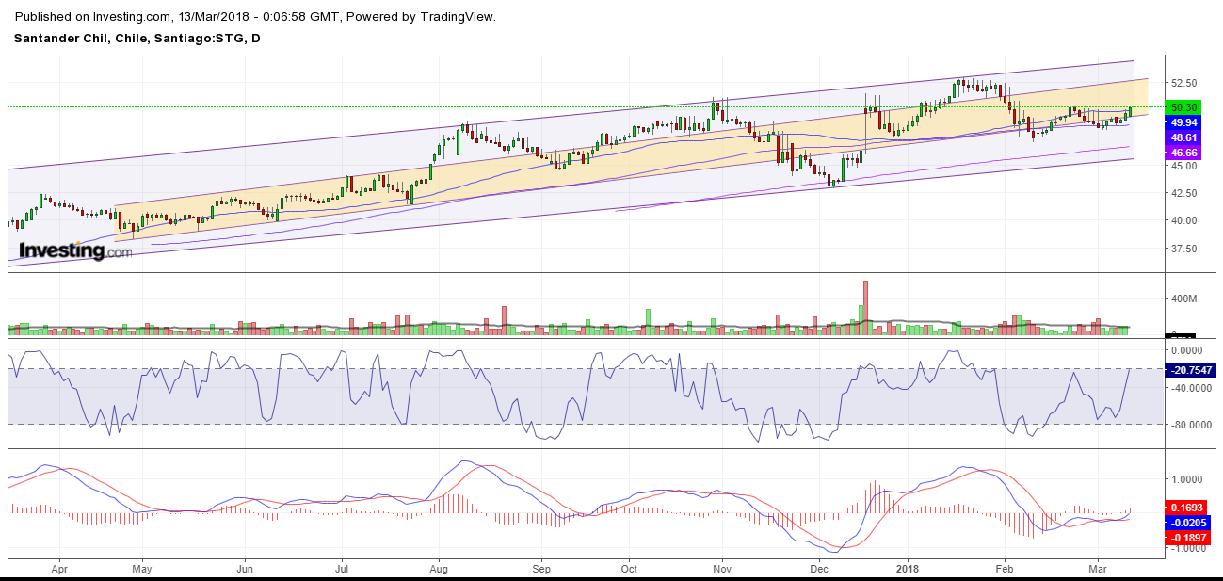Click the tallest red volume bar in December
The width and height of the screenshot is (1223, 581).
point(864,307)
